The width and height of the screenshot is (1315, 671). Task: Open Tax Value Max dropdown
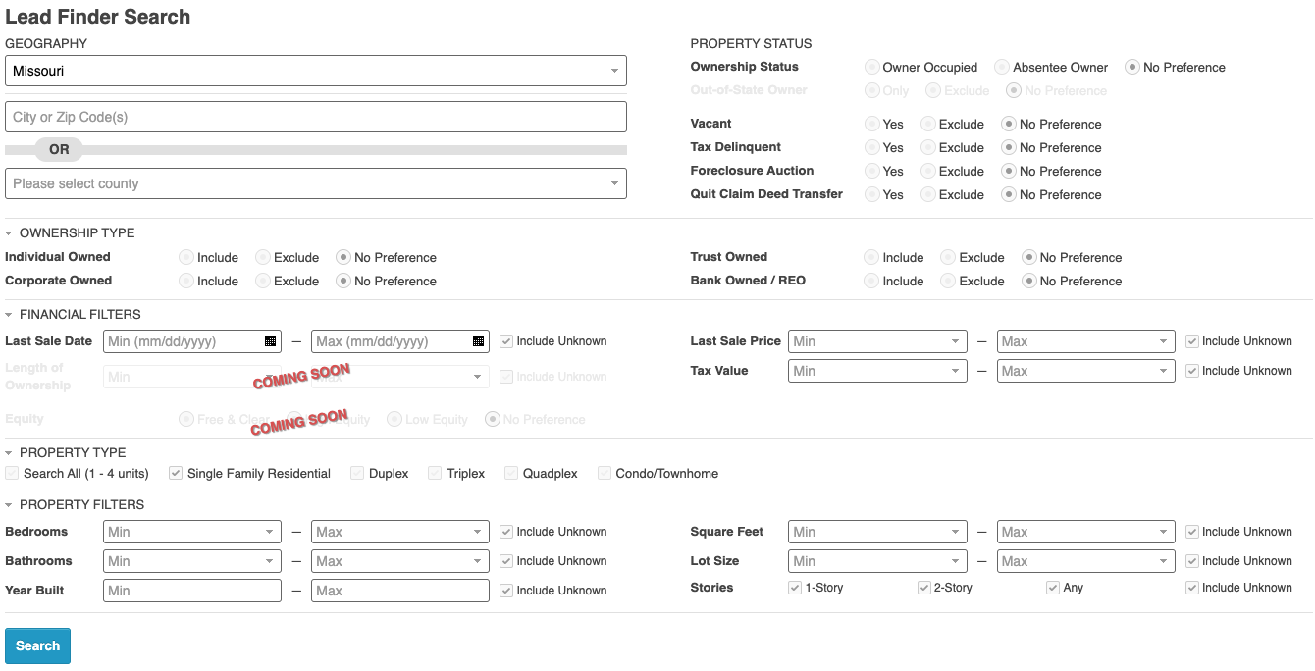pyautogui.click(x=1086, y=371)
